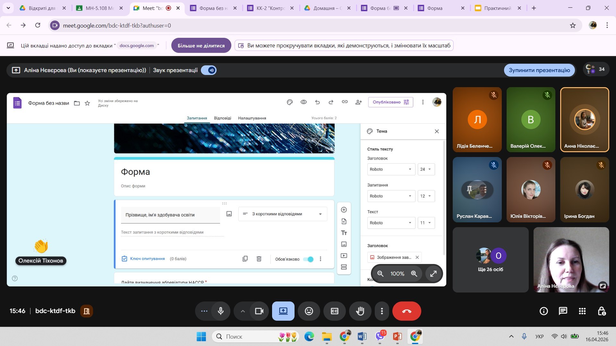Image resolution: width=616 pixels, height=346 pixels.
Task: Open the meeting details info icon
Action: [x=543, y=311]
